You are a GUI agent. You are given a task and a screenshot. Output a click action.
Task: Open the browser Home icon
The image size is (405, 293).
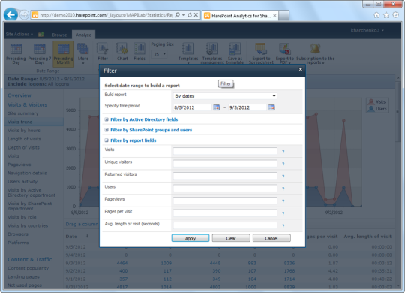[376, 15]
